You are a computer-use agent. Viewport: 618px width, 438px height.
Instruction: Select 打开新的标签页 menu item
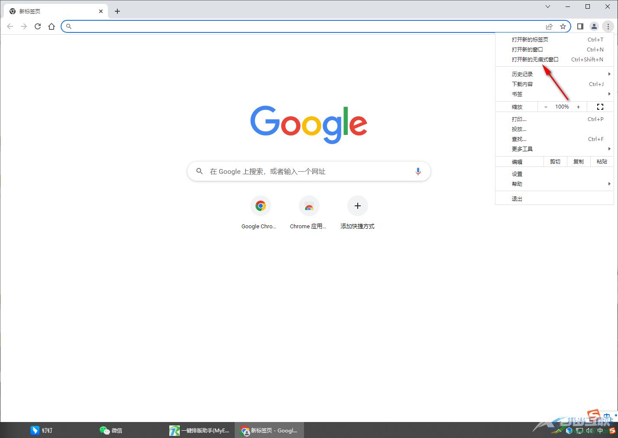(x=555, y=39)
